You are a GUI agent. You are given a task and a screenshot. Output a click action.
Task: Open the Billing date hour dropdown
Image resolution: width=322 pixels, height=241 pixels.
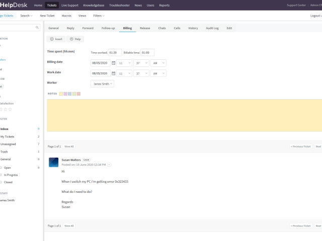[x=124, y=63]
